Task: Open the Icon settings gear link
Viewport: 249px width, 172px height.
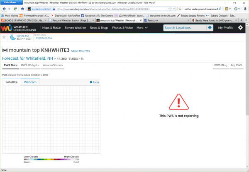Action: pos(94,82)
